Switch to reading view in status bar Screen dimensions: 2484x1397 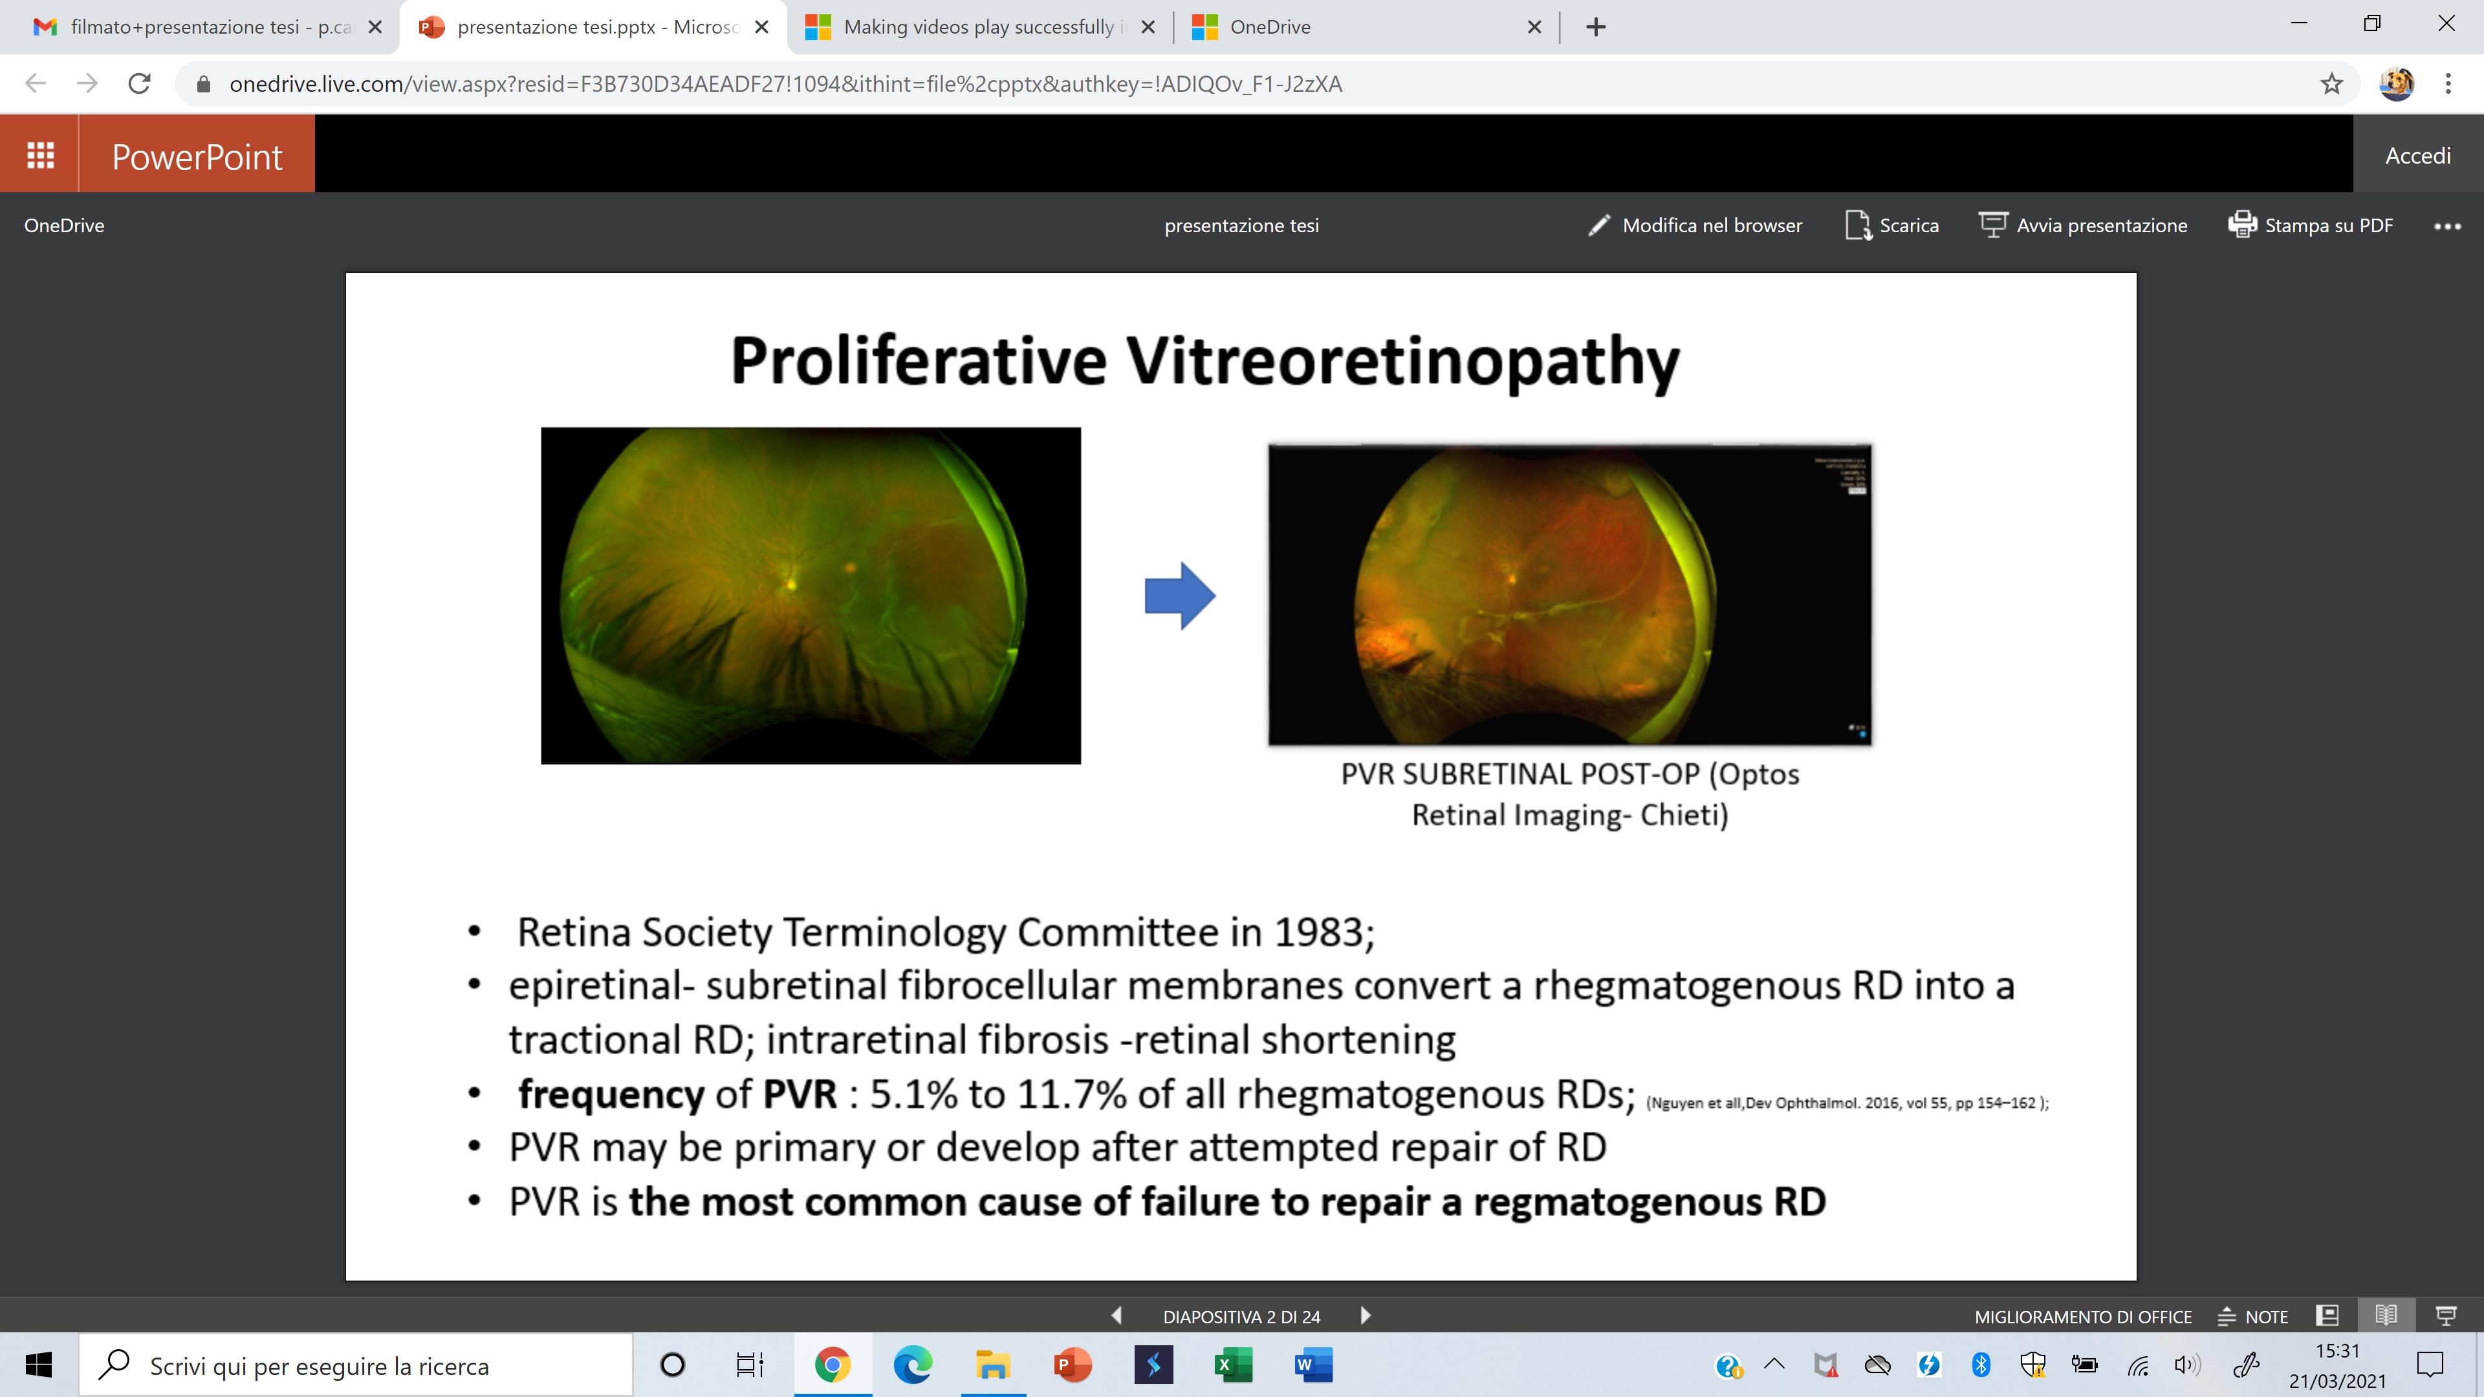pyautogui.click(x=2386, y=1316)
